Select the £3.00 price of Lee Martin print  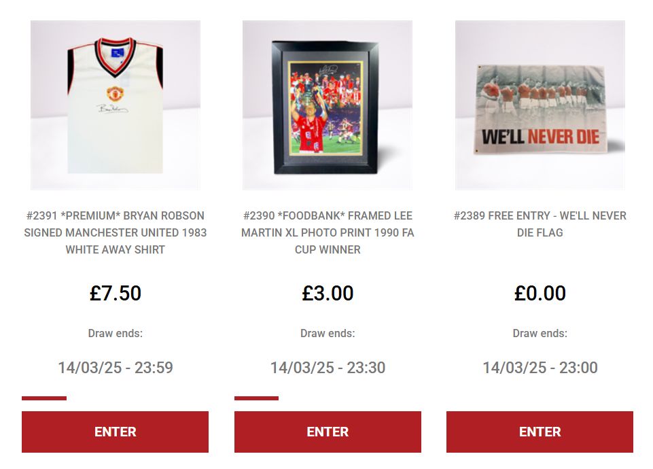tap(328, 293)
